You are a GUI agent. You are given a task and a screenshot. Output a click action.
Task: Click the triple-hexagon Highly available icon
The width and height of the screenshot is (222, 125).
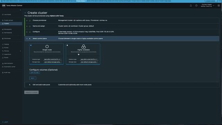pos(84,47)
